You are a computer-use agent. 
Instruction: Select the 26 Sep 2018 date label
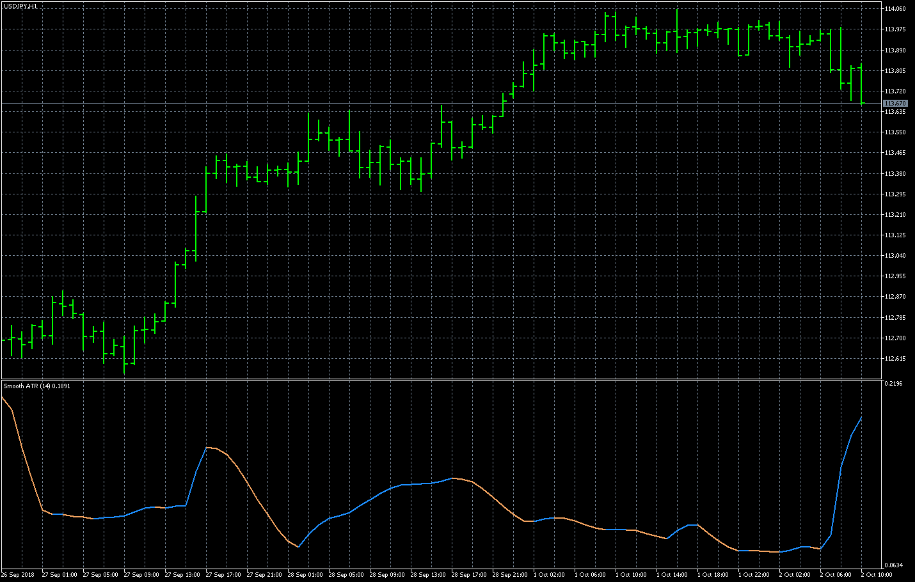click(18, 575)
